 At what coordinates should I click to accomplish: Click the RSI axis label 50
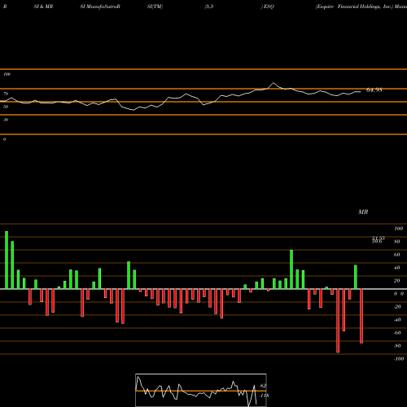point(6,107)
